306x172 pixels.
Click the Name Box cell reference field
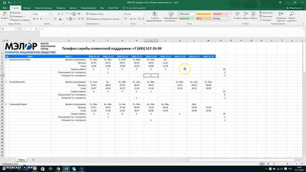point(9,29)
